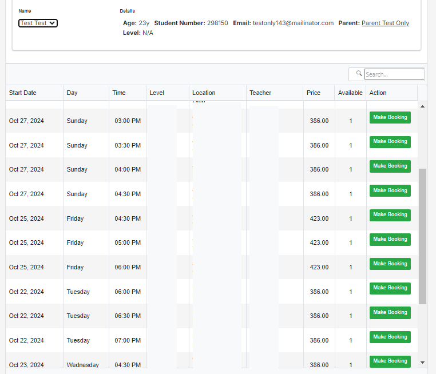Viewport: 436px width, 374px height.
Task: Select the student email testonly143@mailinator.com
Action: point(293,23)
